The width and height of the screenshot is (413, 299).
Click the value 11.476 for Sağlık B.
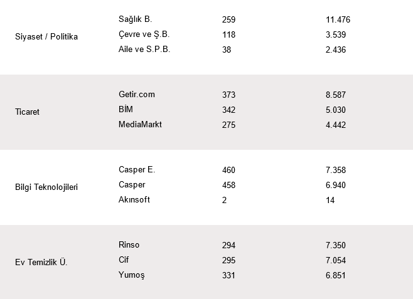pos(338,20)
